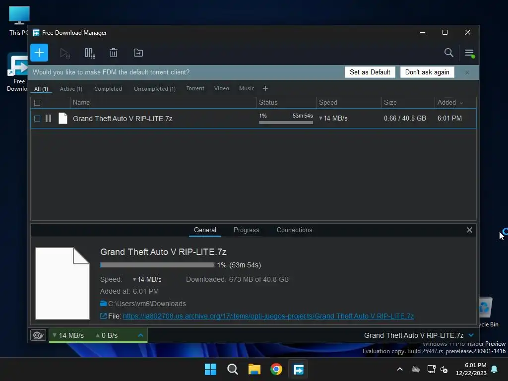Switch to the Progress details tab
508x381 pixels.
click(246, 230)
